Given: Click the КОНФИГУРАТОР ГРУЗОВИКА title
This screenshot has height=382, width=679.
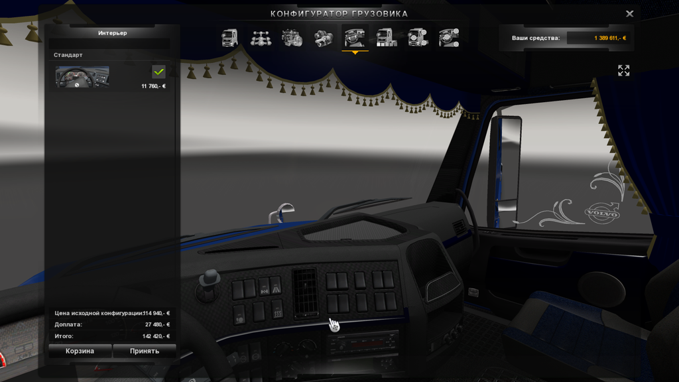Looking at the screenshot, I should click(339, 14).
